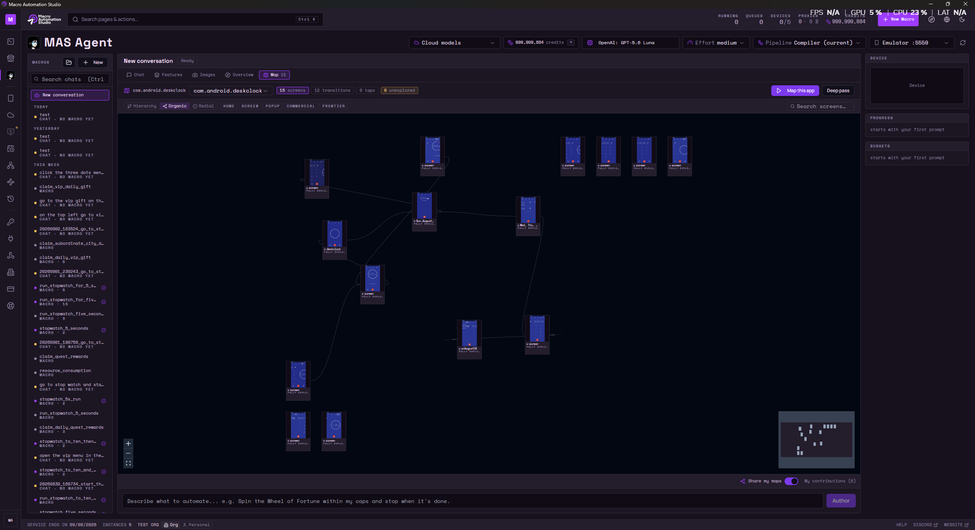Switch to the Map tab
This screenshot has height=530, width=975.
[274, 75]
